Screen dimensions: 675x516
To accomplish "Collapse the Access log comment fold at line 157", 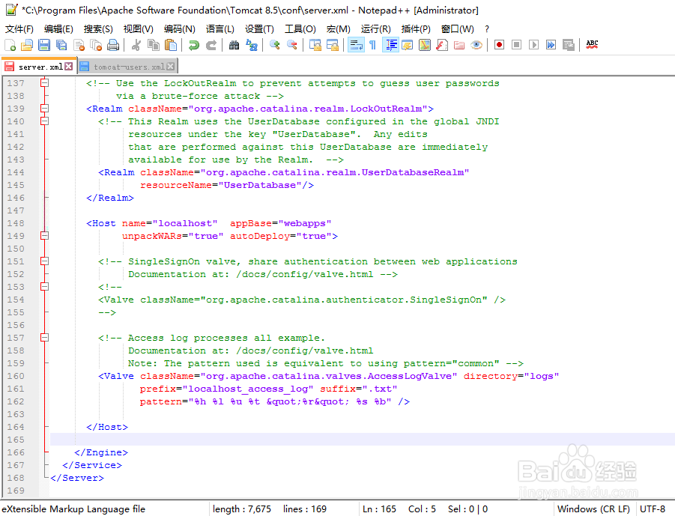I will point(44,338).
